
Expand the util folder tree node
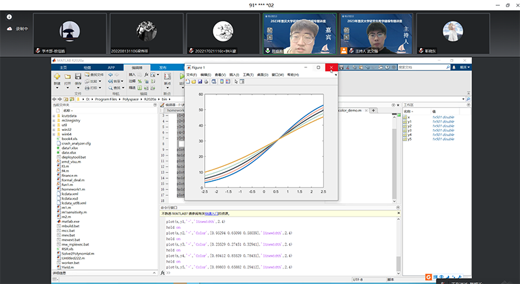tap(54, 125)
